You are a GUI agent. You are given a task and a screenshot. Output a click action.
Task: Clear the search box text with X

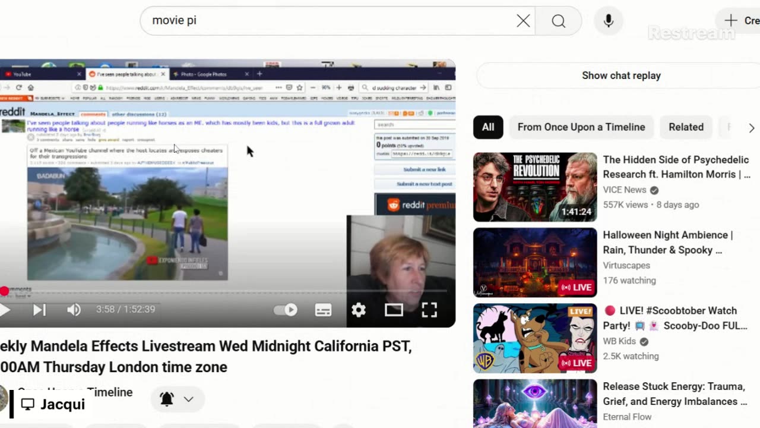[523, 21]
